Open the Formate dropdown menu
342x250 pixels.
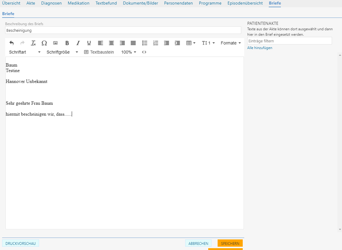[x=231, y=43]
